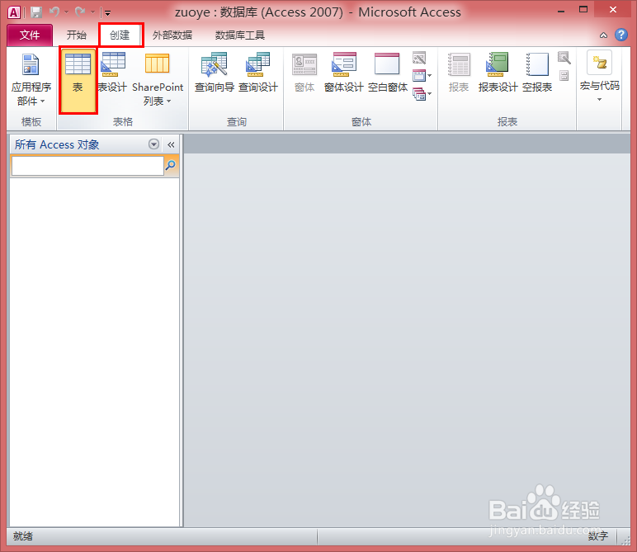Open Microsoft Access Help
Image resolution: width=637 pixels, height=552 pixels.
[x=621, y=35]
